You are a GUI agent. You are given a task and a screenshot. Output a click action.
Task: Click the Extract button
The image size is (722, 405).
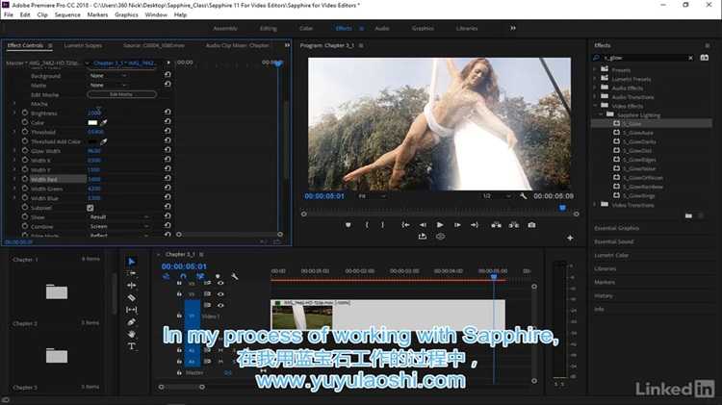(513, 225)
